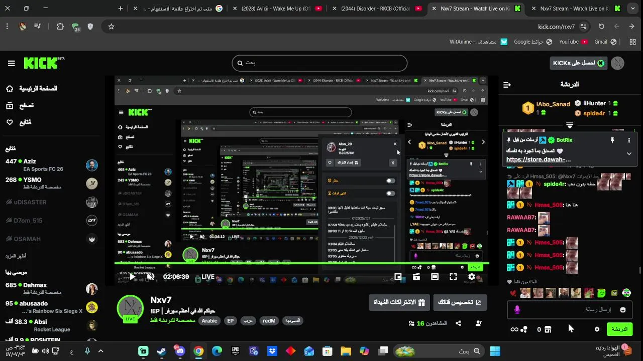The image size is (643, 361).
Task: Open Dahmax recommended channel
Action: 52,288
